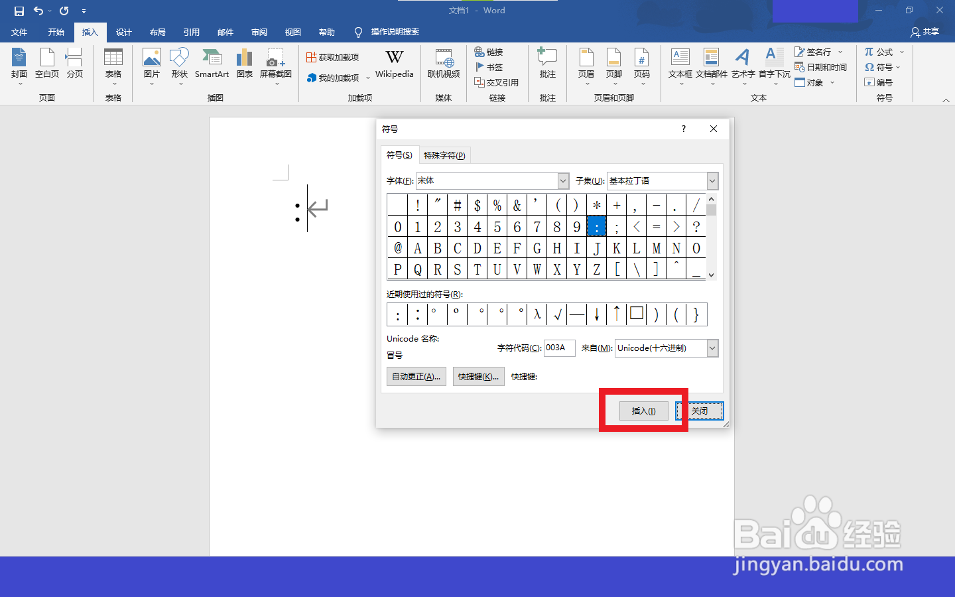Insert a picture using the 图片 icon
This screenshot has height=597, width=955.
point(152,63)
